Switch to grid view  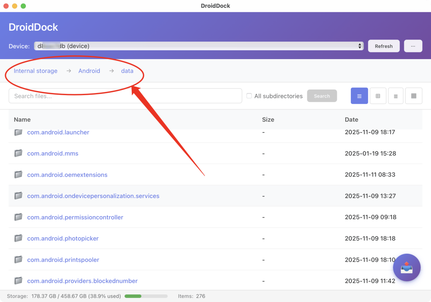point(378,96)
